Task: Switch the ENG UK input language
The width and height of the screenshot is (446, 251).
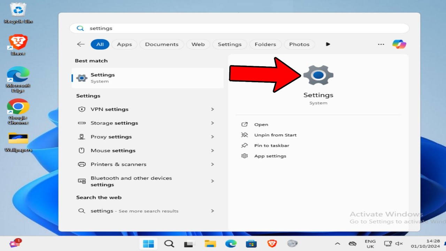Action: point(370,244)
